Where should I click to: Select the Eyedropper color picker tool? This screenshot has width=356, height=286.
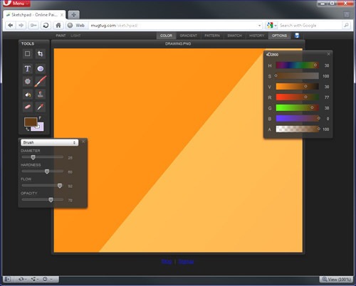(x=41, y=107)
